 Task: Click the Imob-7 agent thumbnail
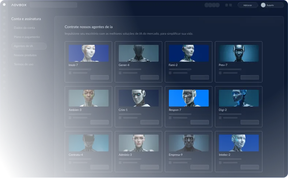[x=88, y=53]
